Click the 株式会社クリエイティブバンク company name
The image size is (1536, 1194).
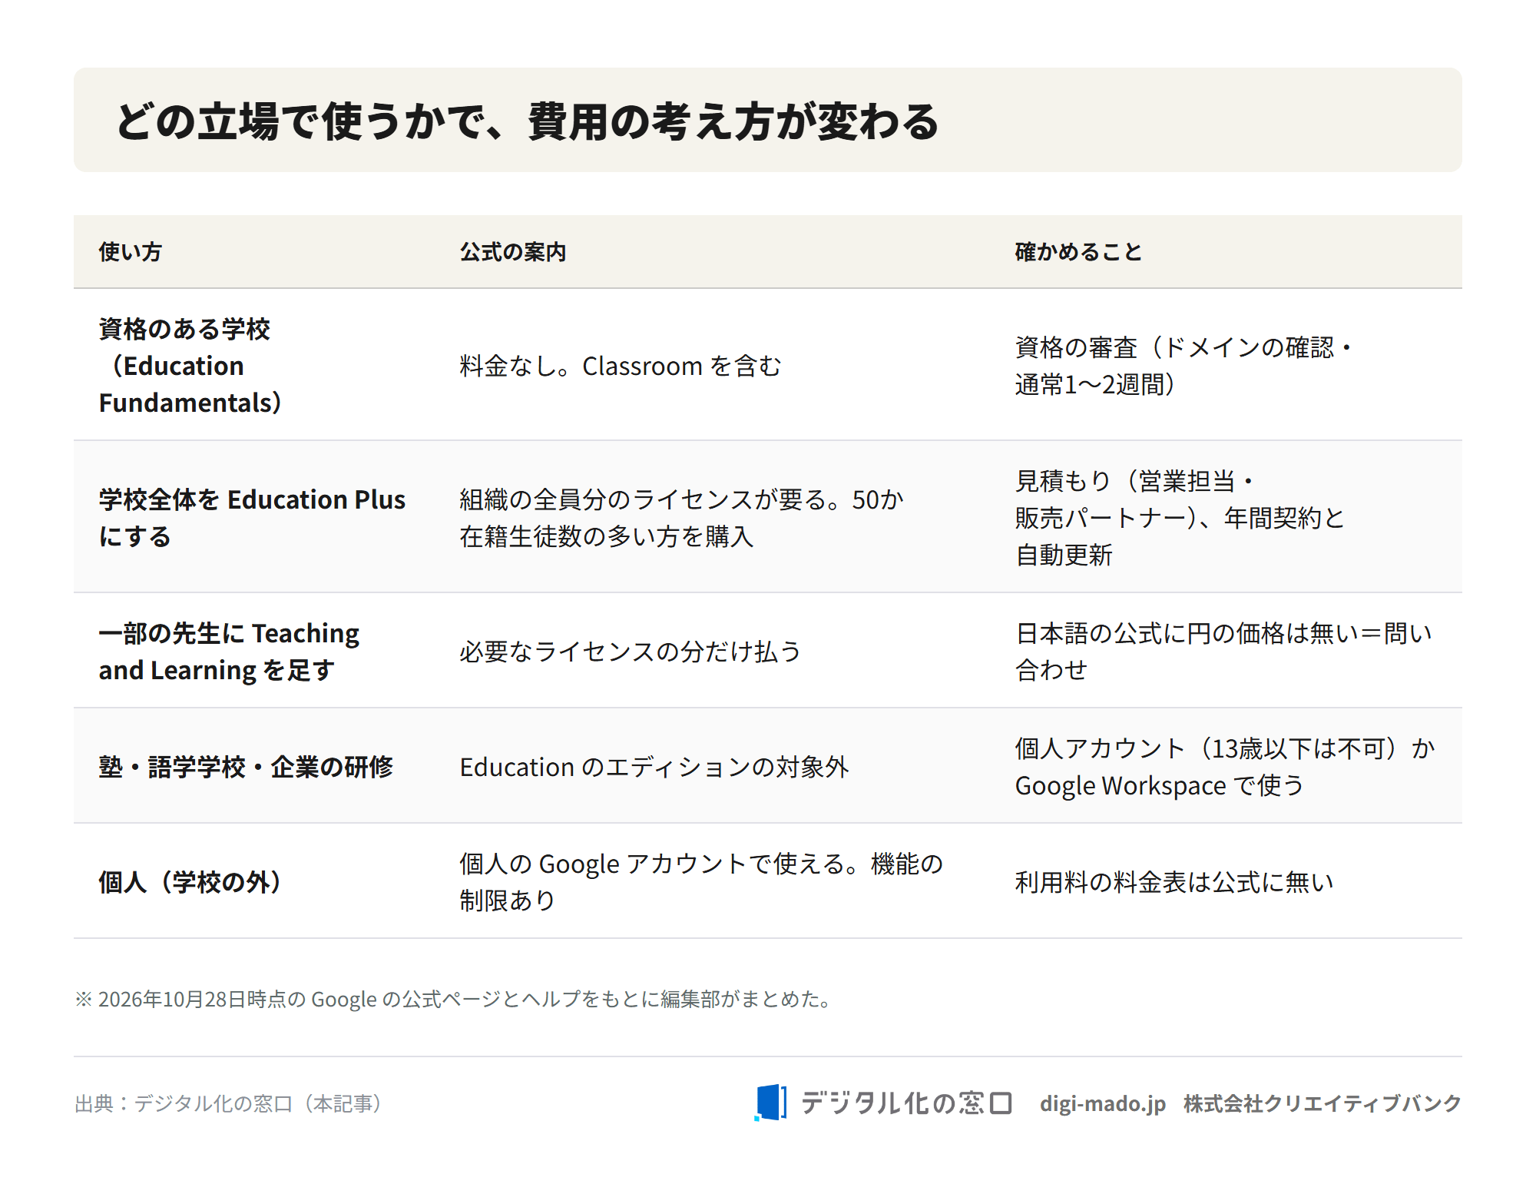(1322, 1104)
